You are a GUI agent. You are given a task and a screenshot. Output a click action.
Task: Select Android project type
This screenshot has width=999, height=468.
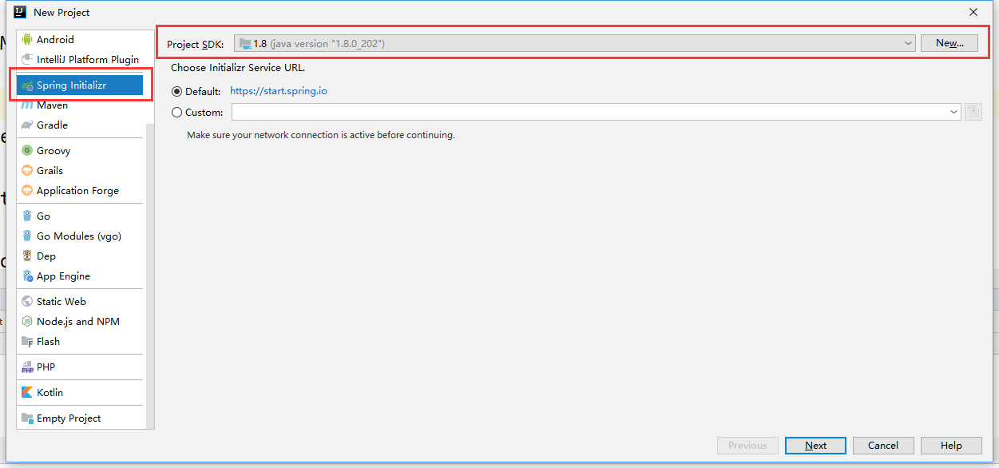point(81,39)
